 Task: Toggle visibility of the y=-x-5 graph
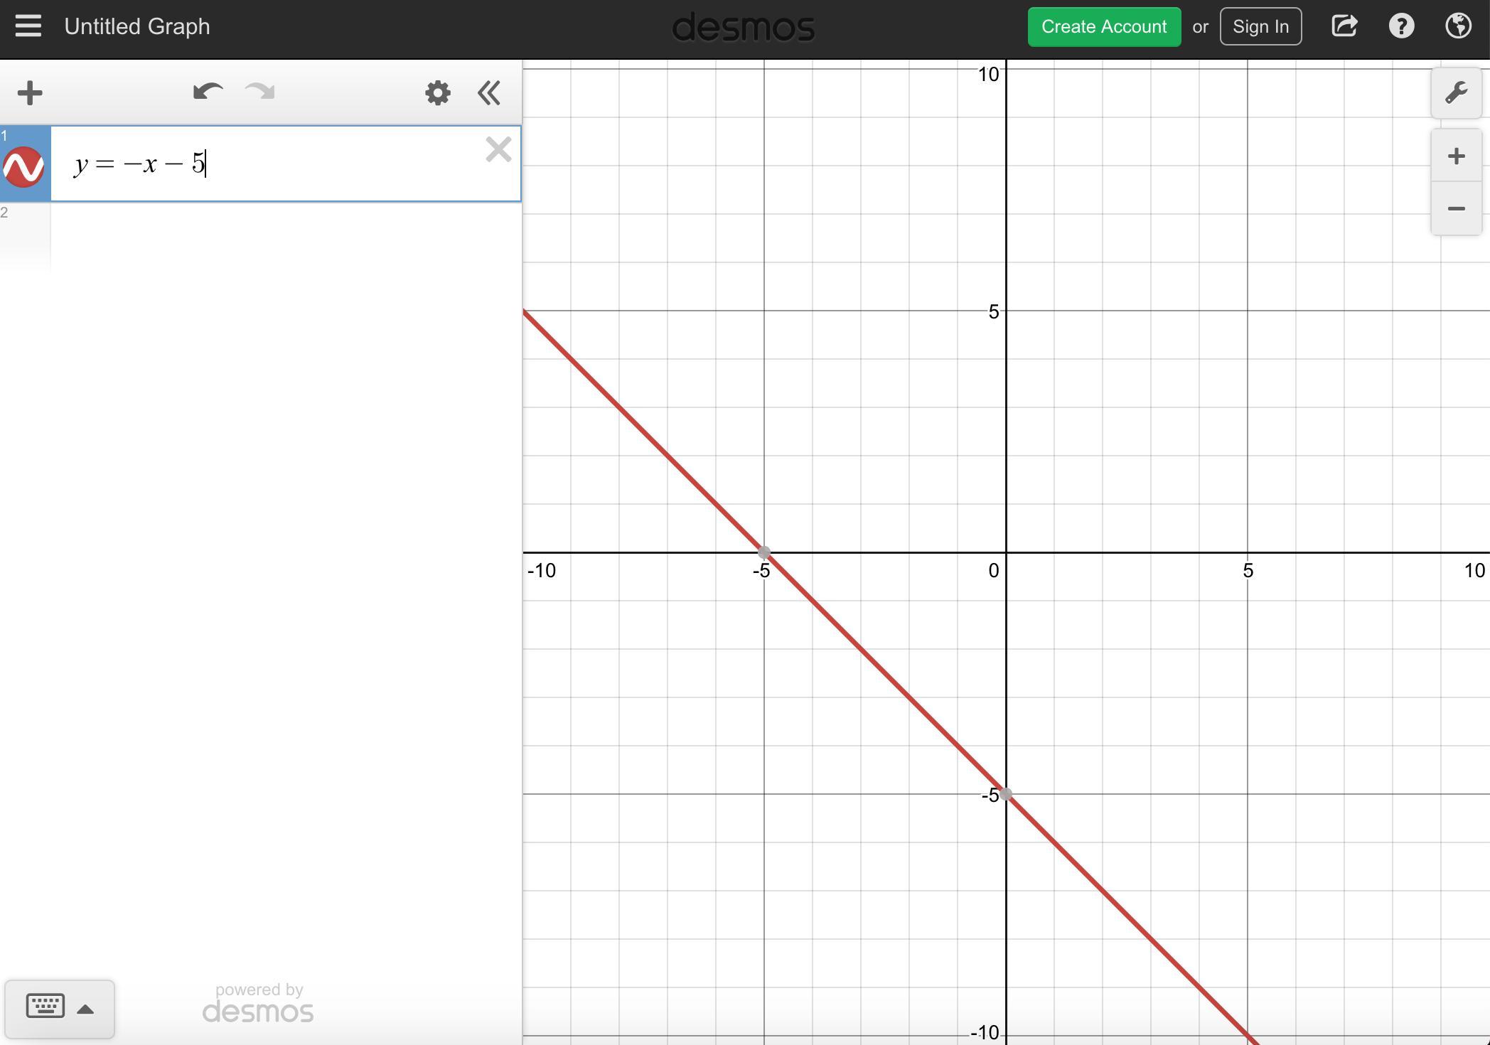(x=23, y=167)
